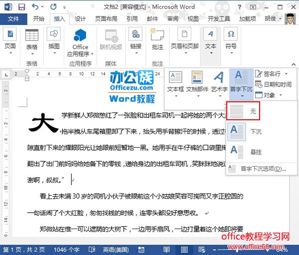Open the 页眉和页脚 group

184,41
